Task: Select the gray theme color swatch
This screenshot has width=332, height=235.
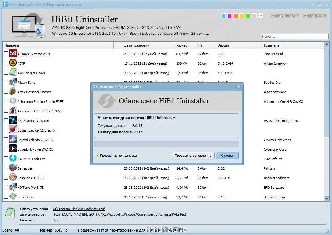Action: 254,16
